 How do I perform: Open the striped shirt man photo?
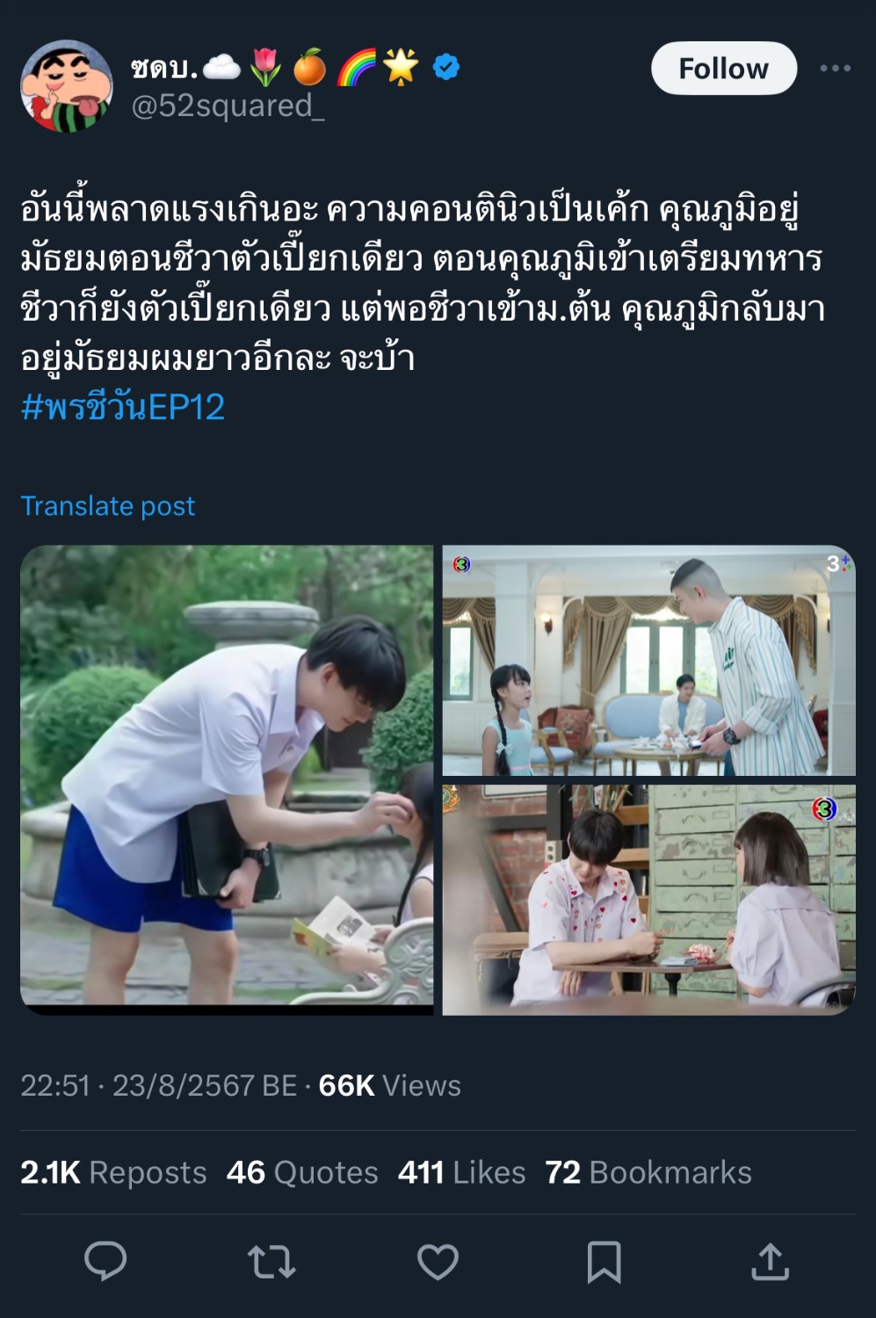(x=648, y=661)
